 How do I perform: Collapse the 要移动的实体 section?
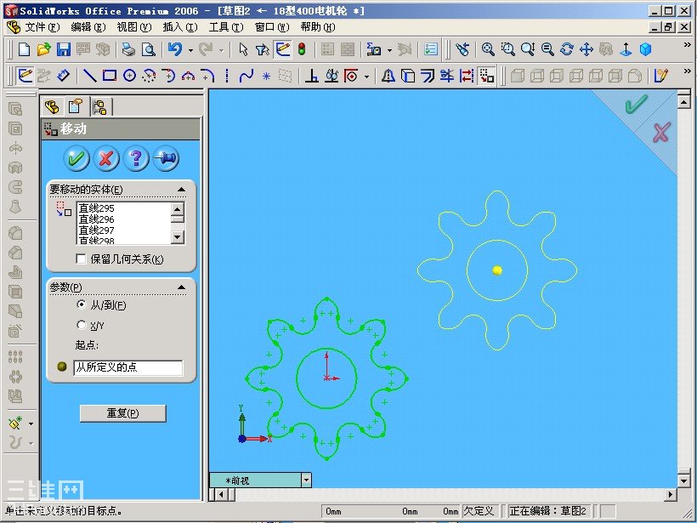click(181, 190)
